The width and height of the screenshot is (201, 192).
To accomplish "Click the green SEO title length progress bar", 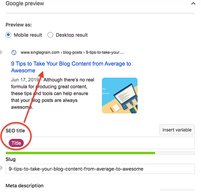I will (100, 153).
